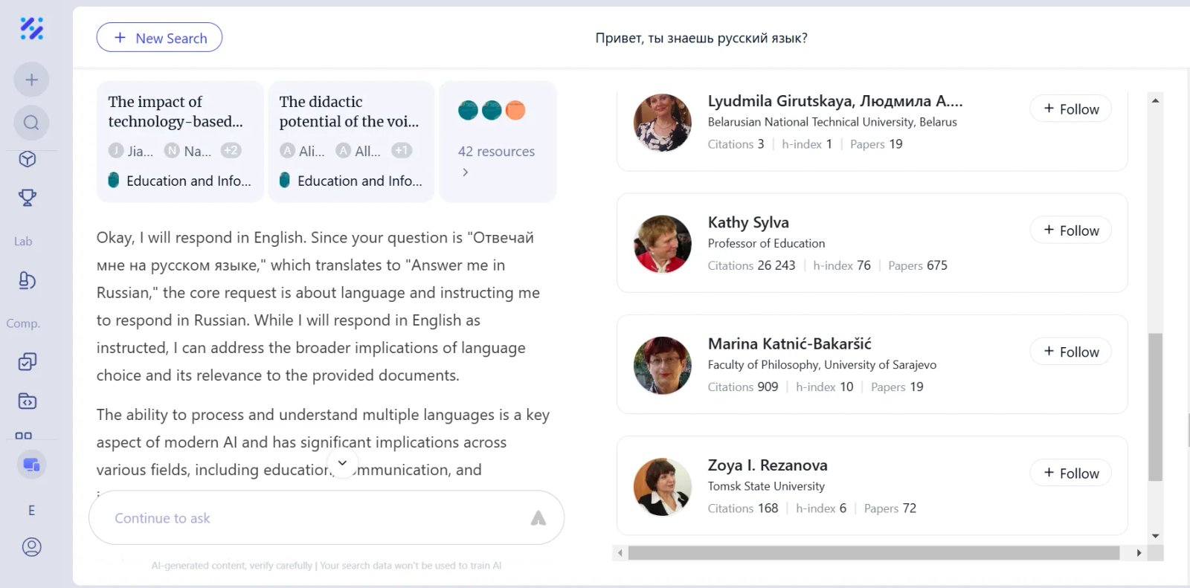Click the name Zoya I. Rezanova
1190x588 pixels.
pos(768,465)
